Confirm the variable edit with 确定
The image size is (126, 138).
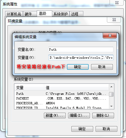coord(78,67)
